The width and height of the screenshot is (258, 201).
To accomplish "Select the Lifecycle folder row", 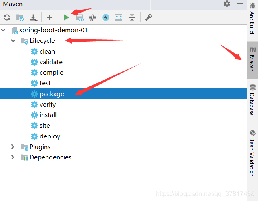I will pos(124,41).
